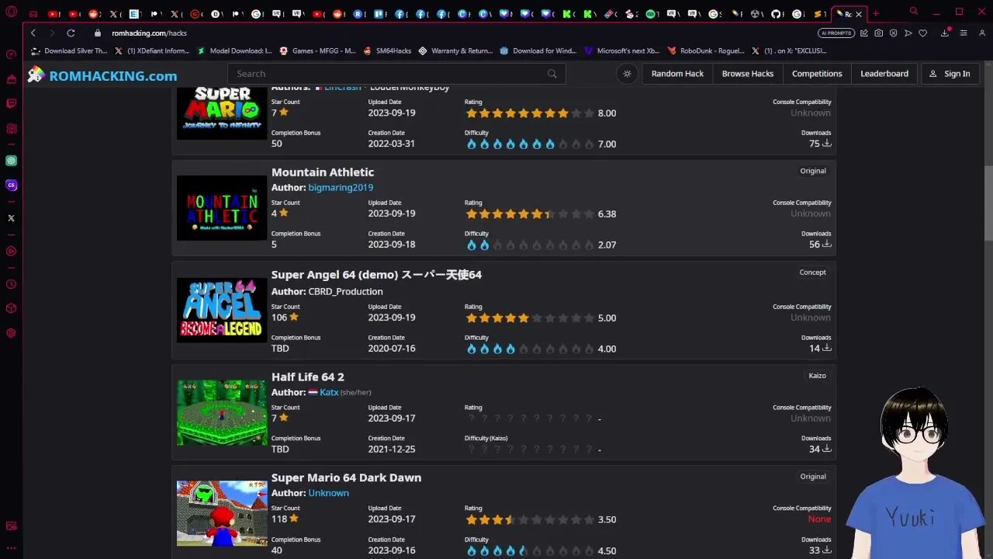The height and width of the screenshot is (559, 993).
Task: Open the media player sidebar icon
Action: point(11,251)
